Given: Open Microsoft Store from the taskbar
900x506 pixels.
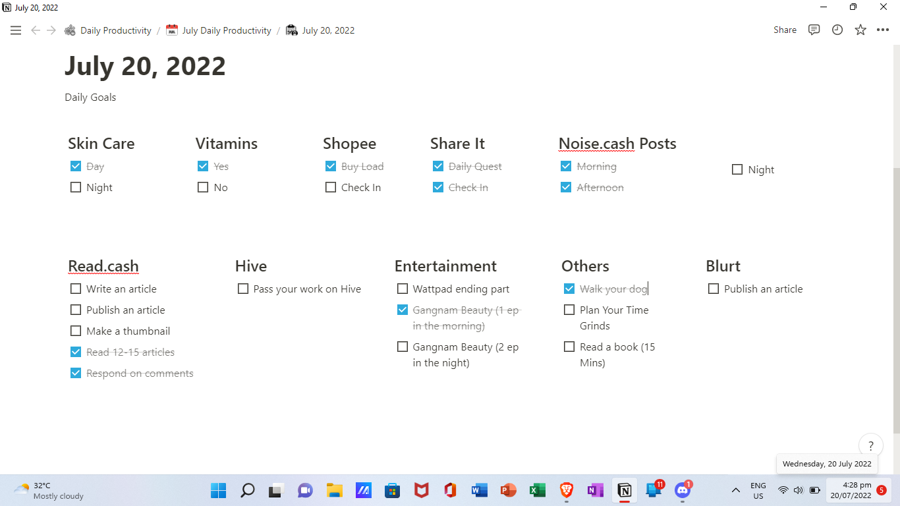Looking at the screenshot, I should (x=392, y=490).
